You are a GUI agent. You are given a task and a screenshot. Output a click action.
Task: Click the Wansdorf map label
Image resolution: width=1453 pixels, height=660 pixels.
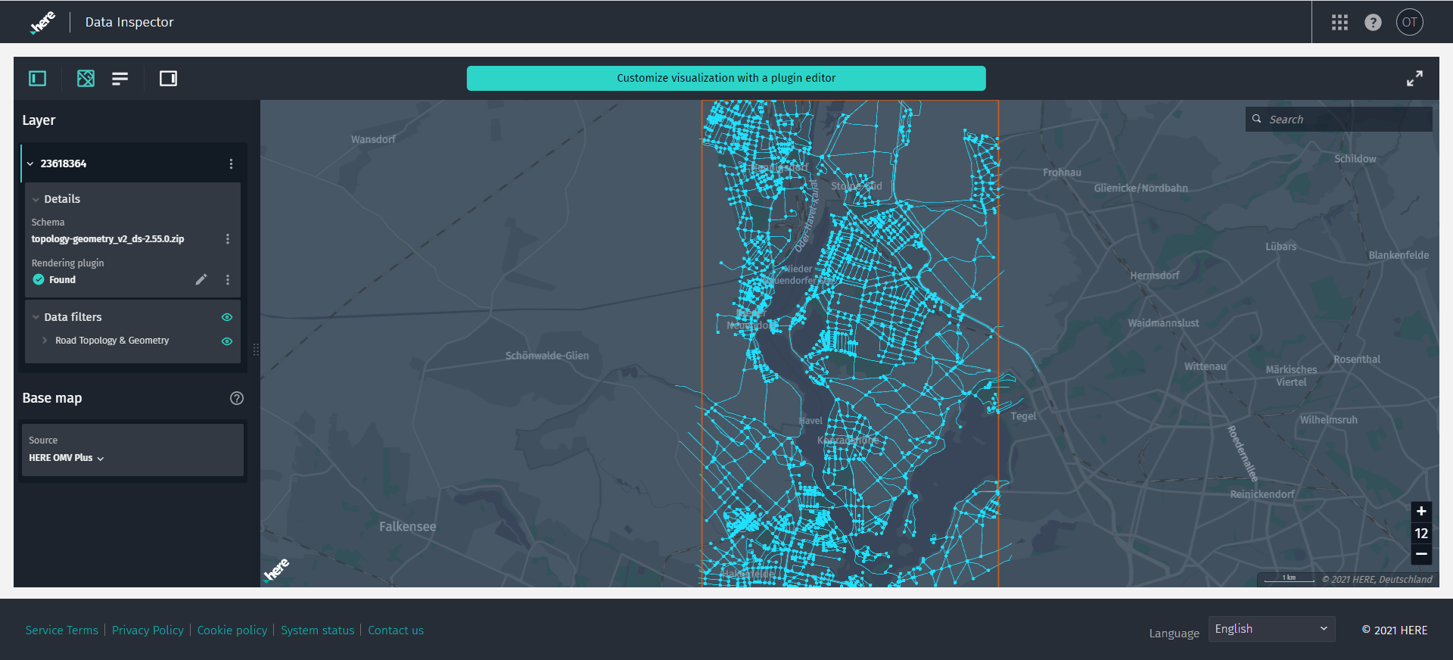[x=373, y=139]
